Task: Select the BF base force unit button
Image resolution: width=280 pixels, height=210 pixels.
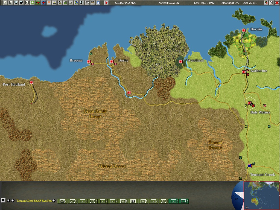Action: tap(133, 201)
